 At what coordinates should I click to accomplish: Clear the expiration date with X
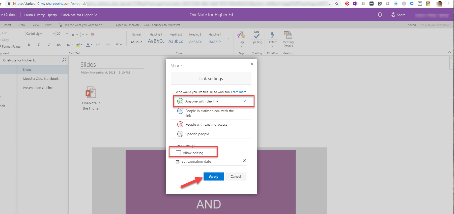pyautogui.click(x=244, y=161)
